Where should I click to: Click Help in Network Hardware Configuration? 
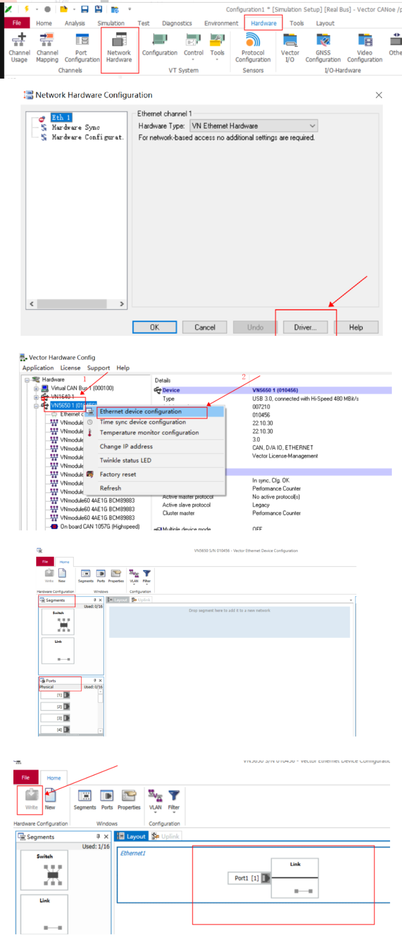tap(356, 327)
